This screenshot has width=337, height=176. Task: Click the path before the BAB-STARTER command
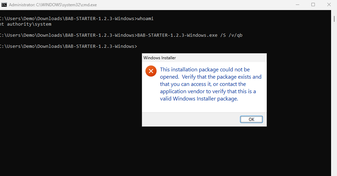click(68, 35)
